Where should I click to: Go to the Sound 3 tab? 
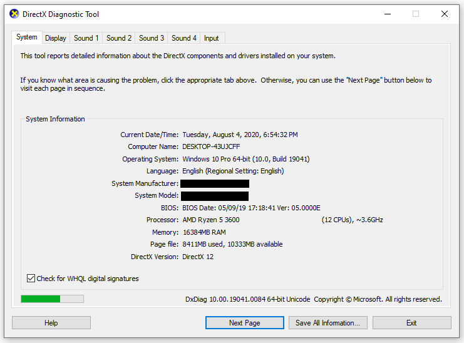point(152,38)
